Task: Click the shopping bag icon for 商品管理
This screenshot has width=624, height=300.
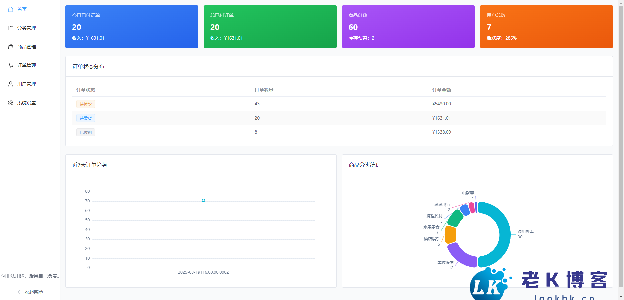Action: point(11,47)
